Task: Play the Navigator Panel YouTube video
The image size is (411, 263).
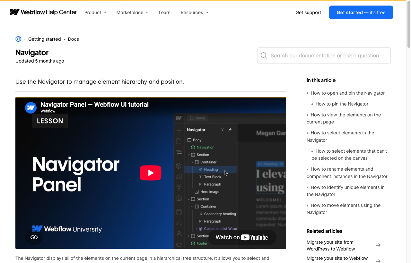Action: tap(151, 173)
